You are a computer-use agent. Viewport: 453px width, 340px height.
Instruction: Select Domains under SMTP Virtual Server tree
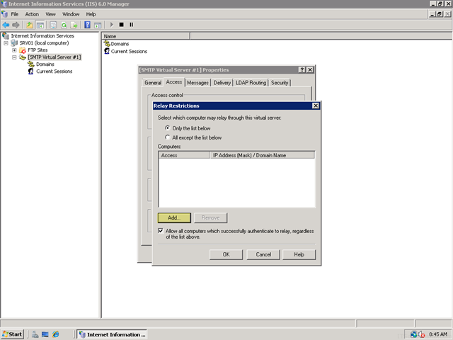(x=45, y=64)
